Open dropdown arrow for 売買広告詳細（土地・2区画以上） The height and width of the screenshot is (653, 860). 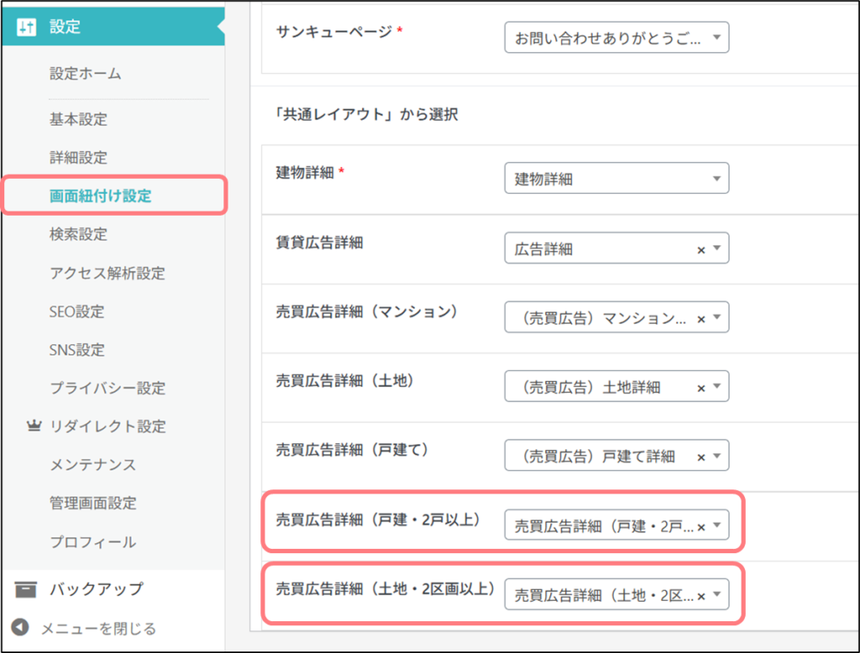pos(716,596)
